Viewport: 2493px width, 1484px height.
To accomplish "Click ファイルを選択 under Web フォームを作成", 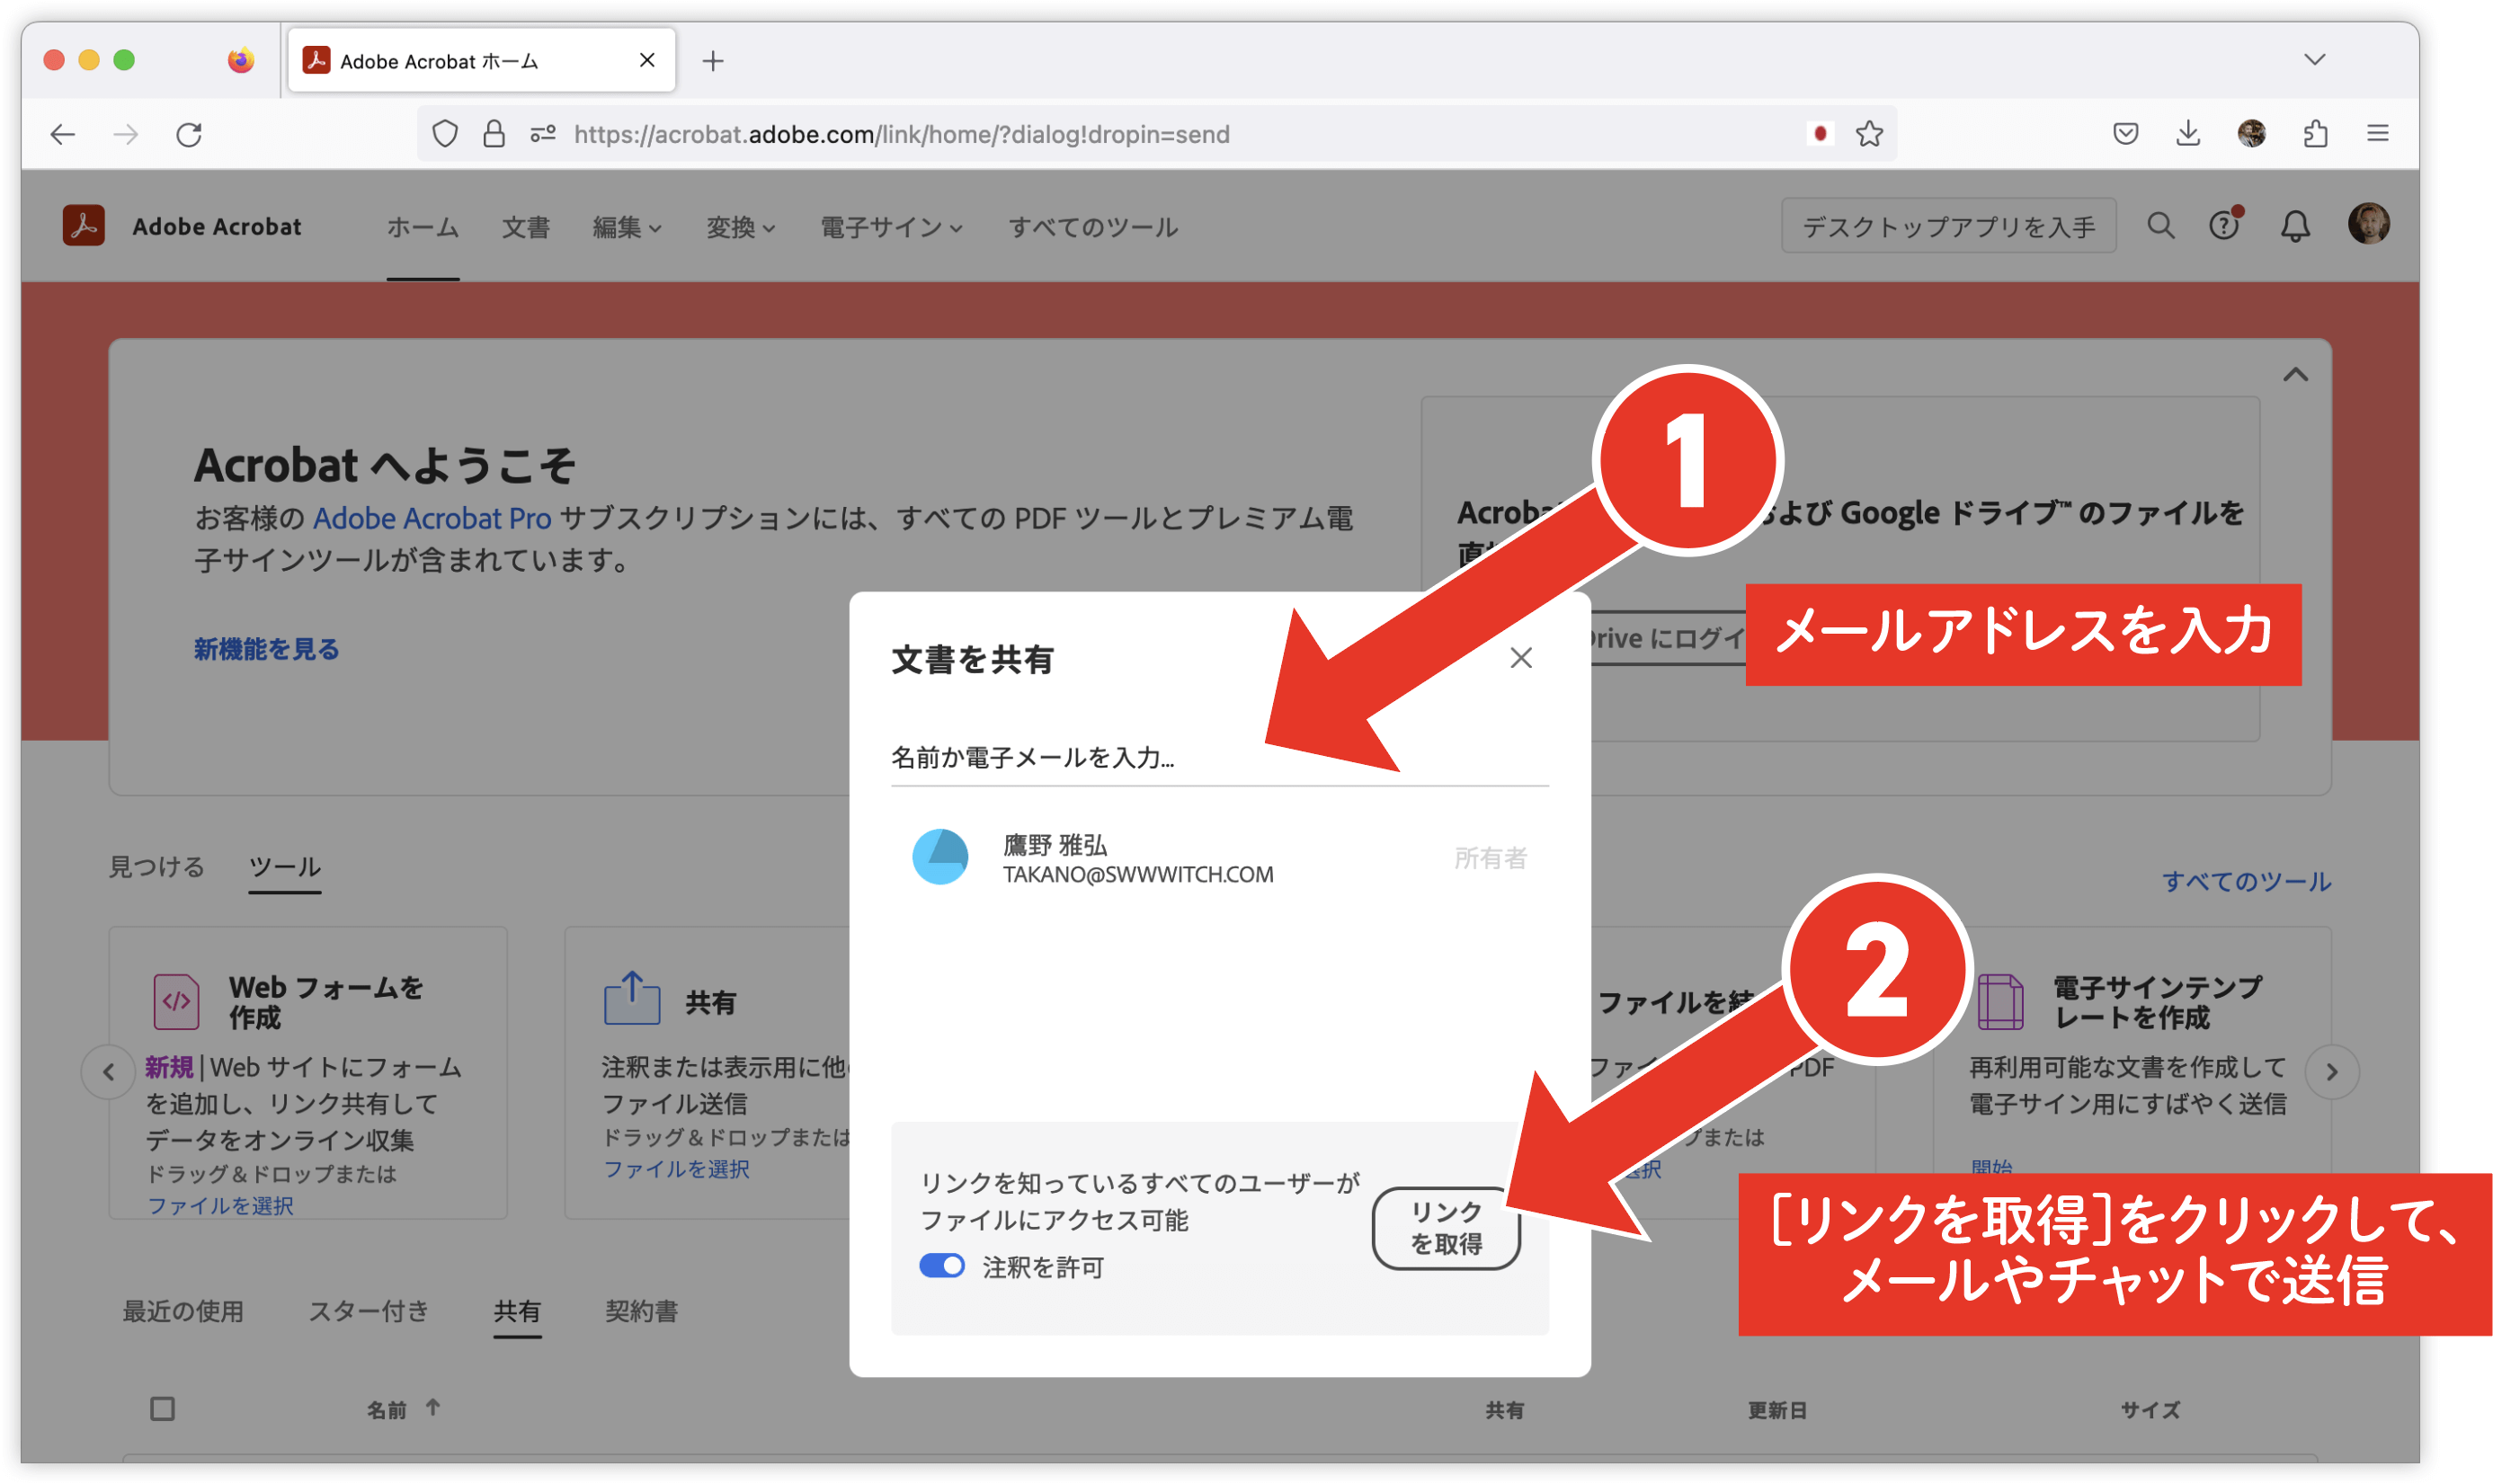I will pyautogui.click(x=221, y=1205).
